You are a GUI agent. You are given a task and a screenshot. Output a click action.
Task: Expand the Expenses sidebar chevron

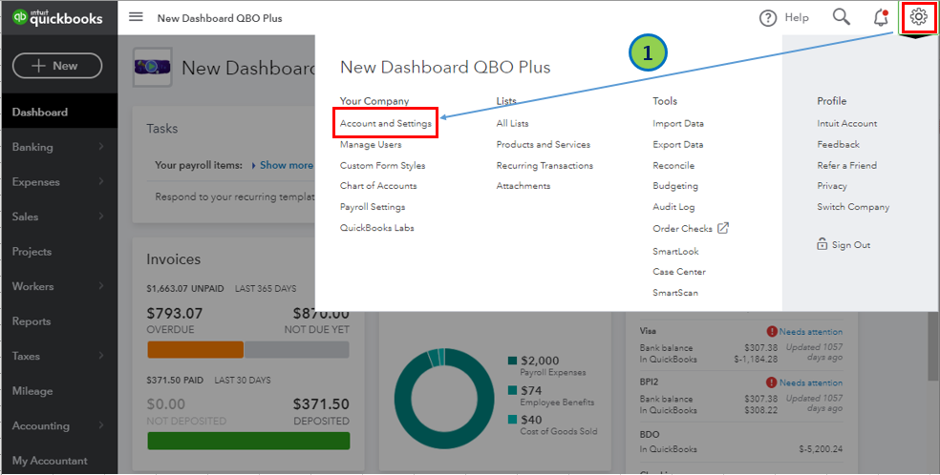[x=100, y=181]
